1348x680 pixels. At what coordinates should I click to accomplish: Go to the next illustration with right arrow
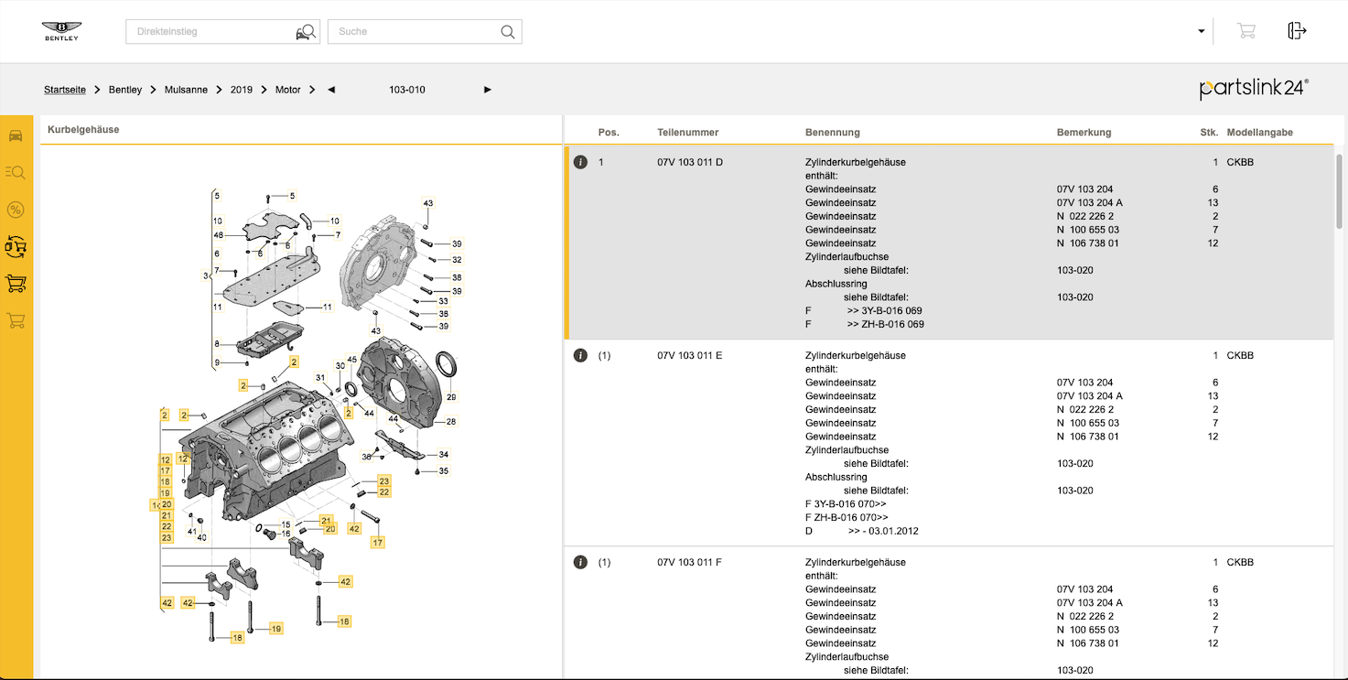click(x=488, y=90)
